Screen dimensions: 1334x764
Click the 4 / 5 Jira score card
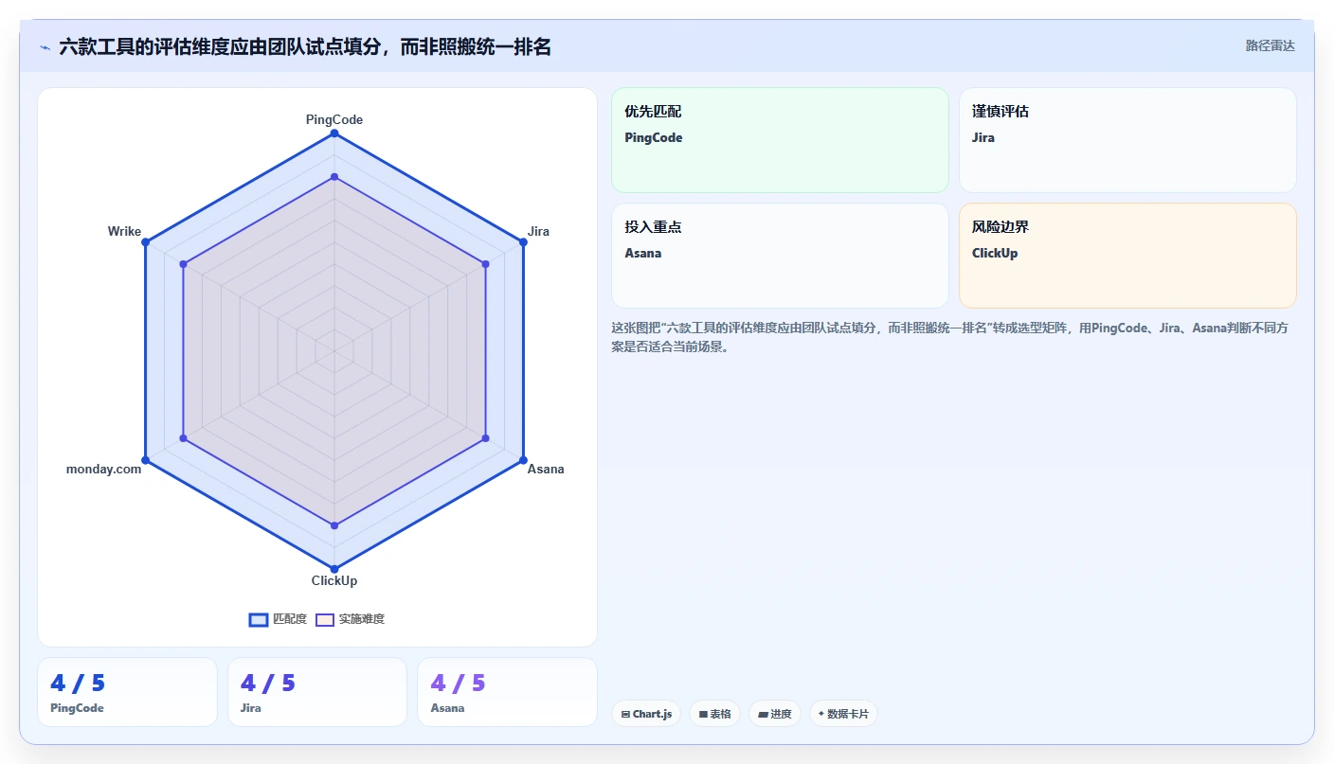(317, 692)
